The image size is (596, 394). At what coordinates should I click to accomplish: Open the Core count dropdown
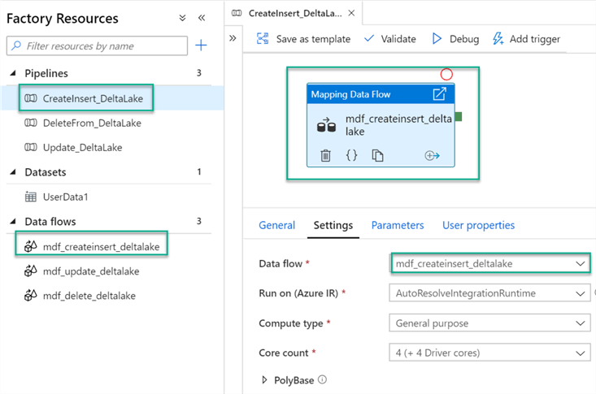489,353
